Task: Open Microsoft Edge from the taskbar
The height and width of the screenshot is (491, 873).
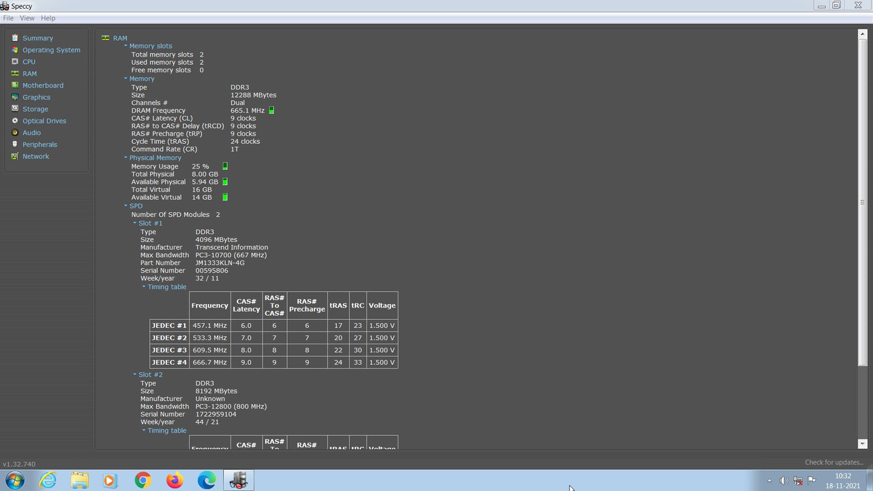Action: (x=207, y=480)
